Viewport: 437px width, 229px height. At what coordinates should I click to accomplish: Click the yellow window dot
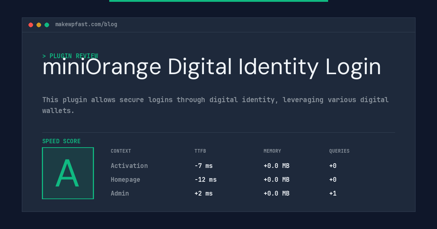[x=39, y=25]
